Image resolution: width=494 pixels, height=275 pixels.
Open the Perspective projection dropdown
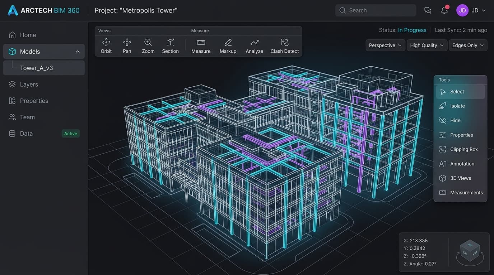pos(386,45)
